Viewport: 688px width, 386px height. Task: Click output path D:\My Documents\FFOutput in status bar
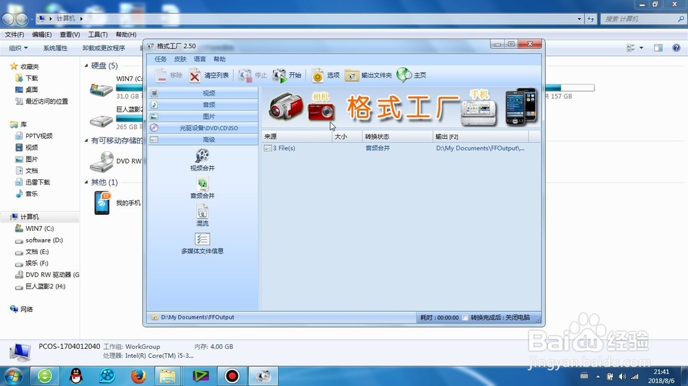point(197,317)
